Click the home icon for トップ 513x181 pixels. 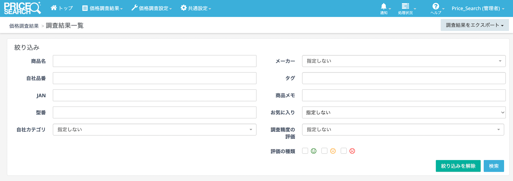tap(54, 8)
